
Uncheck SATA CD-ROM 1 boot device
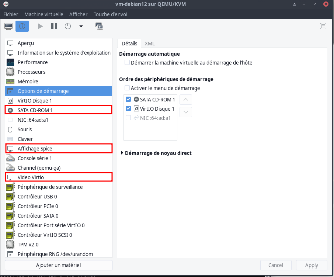tap(128, 99)
